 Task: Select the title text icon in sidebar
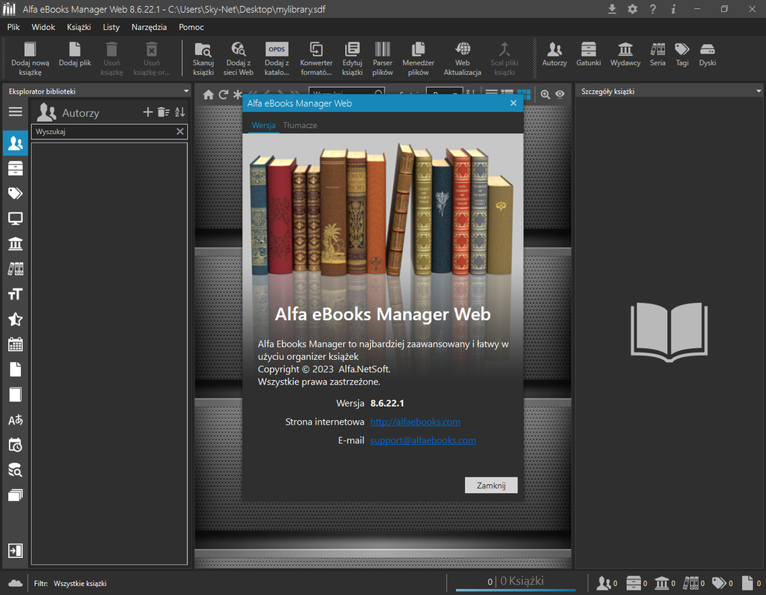click(15, 294)
